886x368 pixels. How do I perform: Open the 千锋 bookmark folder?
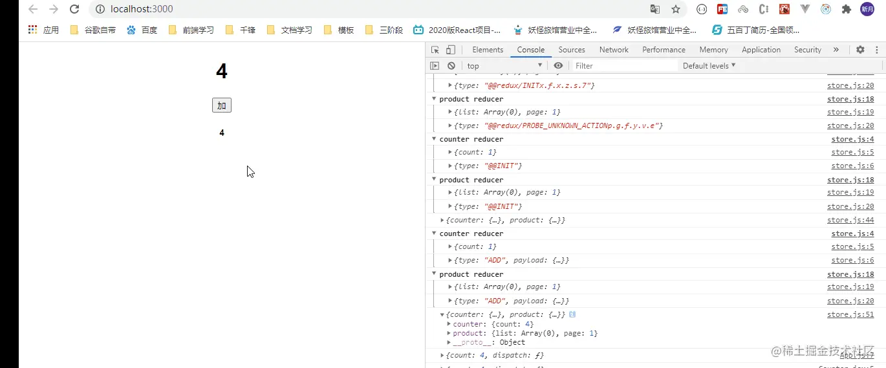(241, 30)
